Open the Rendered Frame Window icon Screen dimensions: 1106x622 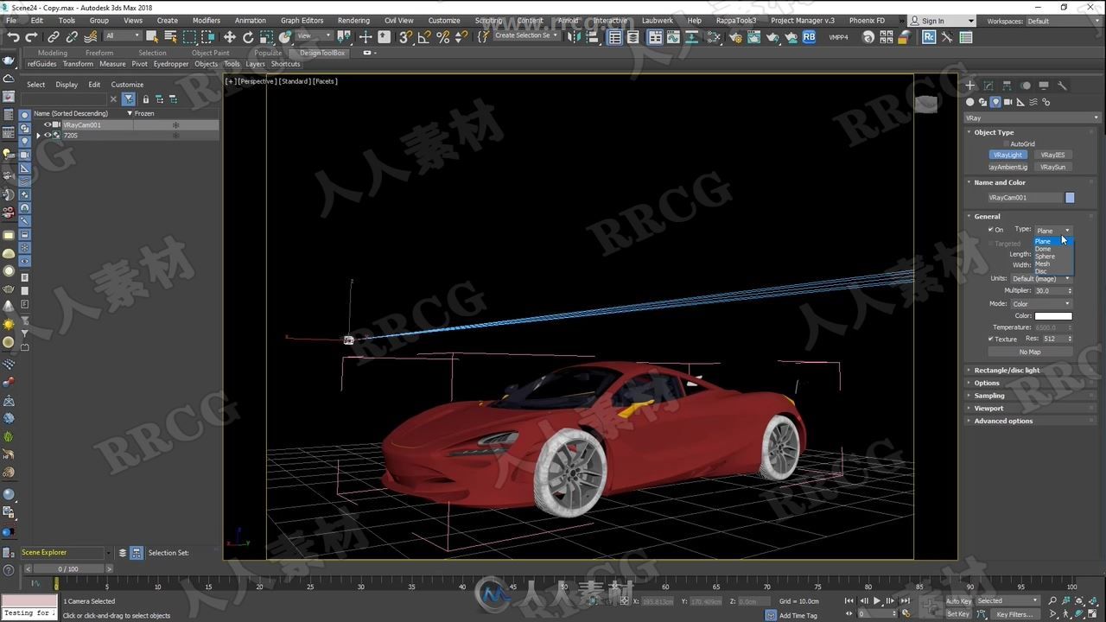coord(753,37)
